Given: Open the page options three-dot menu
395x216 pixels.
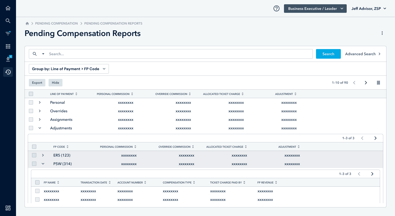Looking at the screenshot, I should pos(382,33).
